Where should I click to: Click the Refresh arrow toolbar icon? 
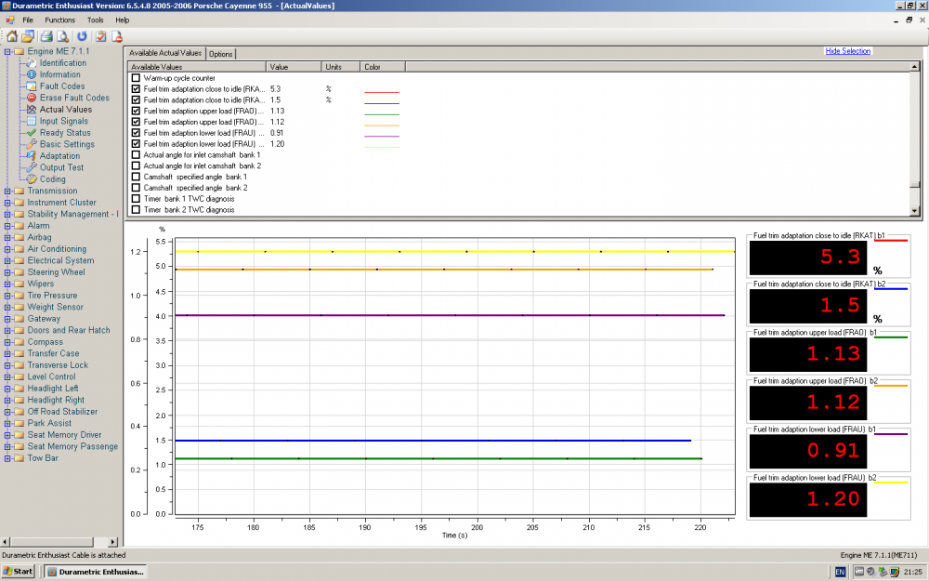(x=82, y=36)
